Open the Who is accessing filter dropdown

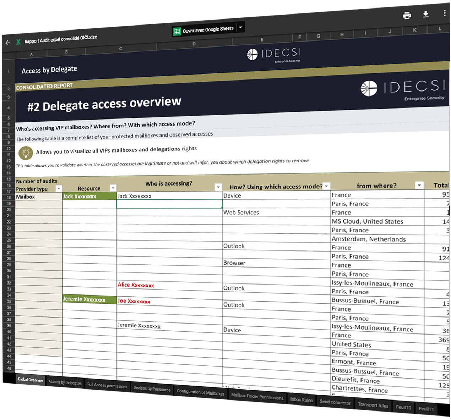[x=218, y=187]
